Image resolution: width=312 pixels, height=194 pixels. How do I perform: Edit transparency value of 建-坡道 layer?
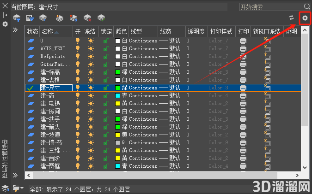point(188,135)
